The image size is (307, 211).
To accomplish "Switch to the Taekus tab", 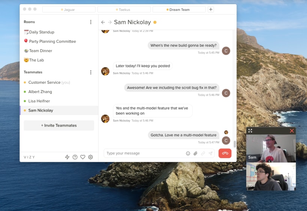I will click(124, 9).
